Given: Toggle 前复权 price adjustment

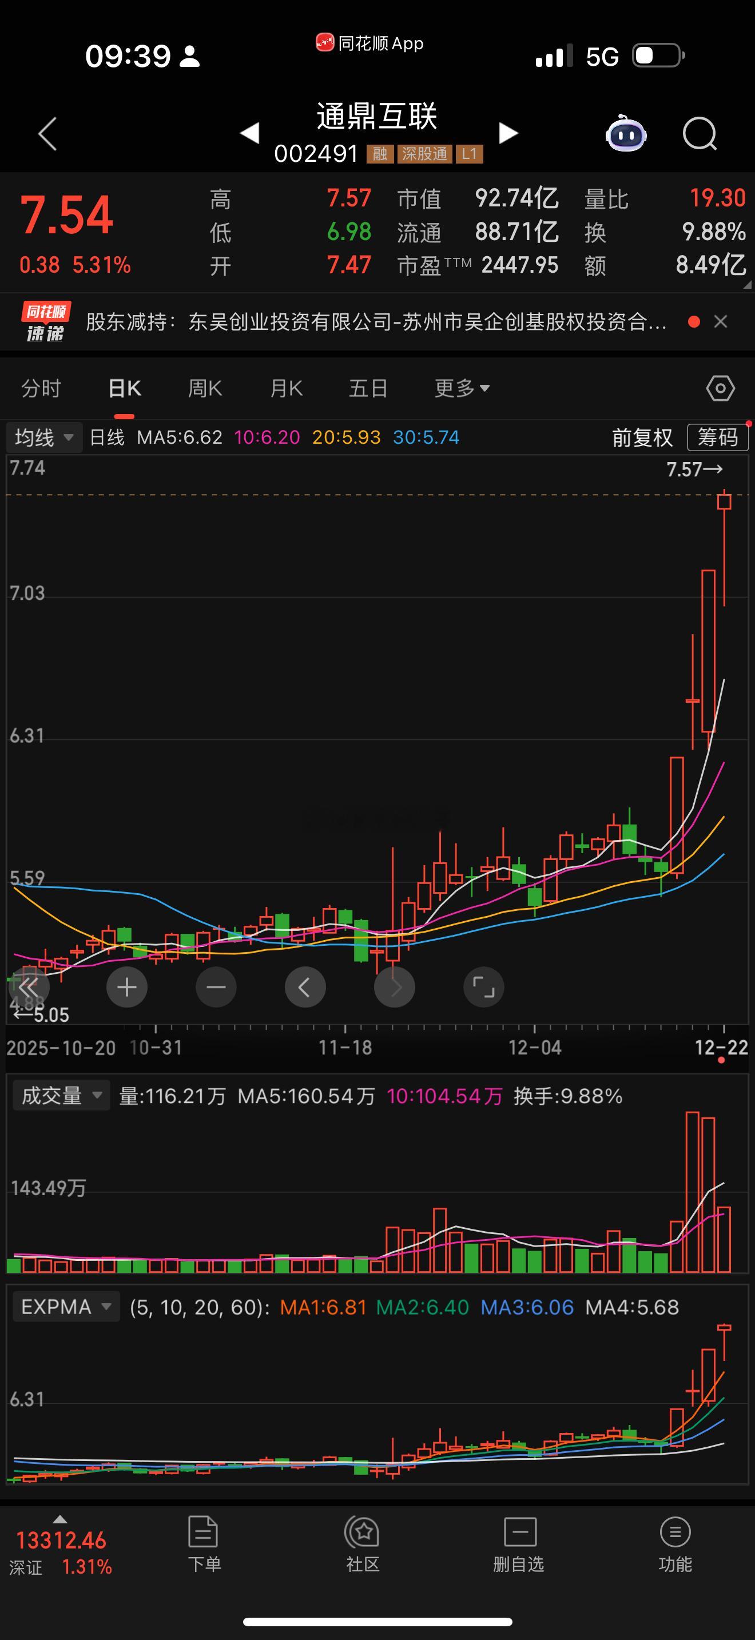Looking at the screenshot, I should (x=642, y=437).
